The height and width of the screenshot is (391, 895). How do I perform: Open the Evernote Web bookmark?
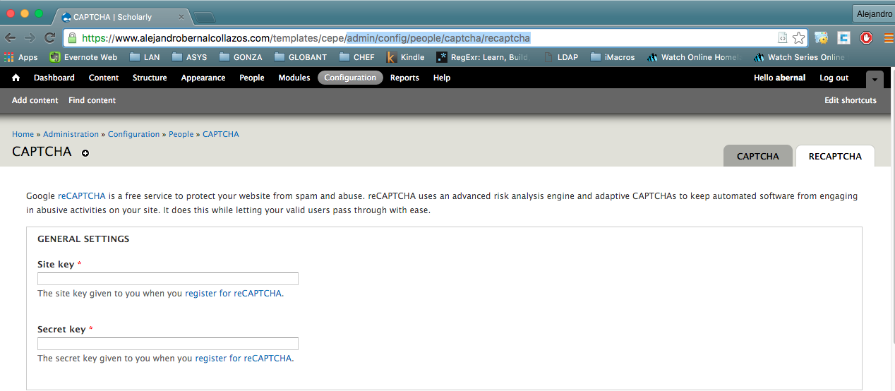(83, 57)
